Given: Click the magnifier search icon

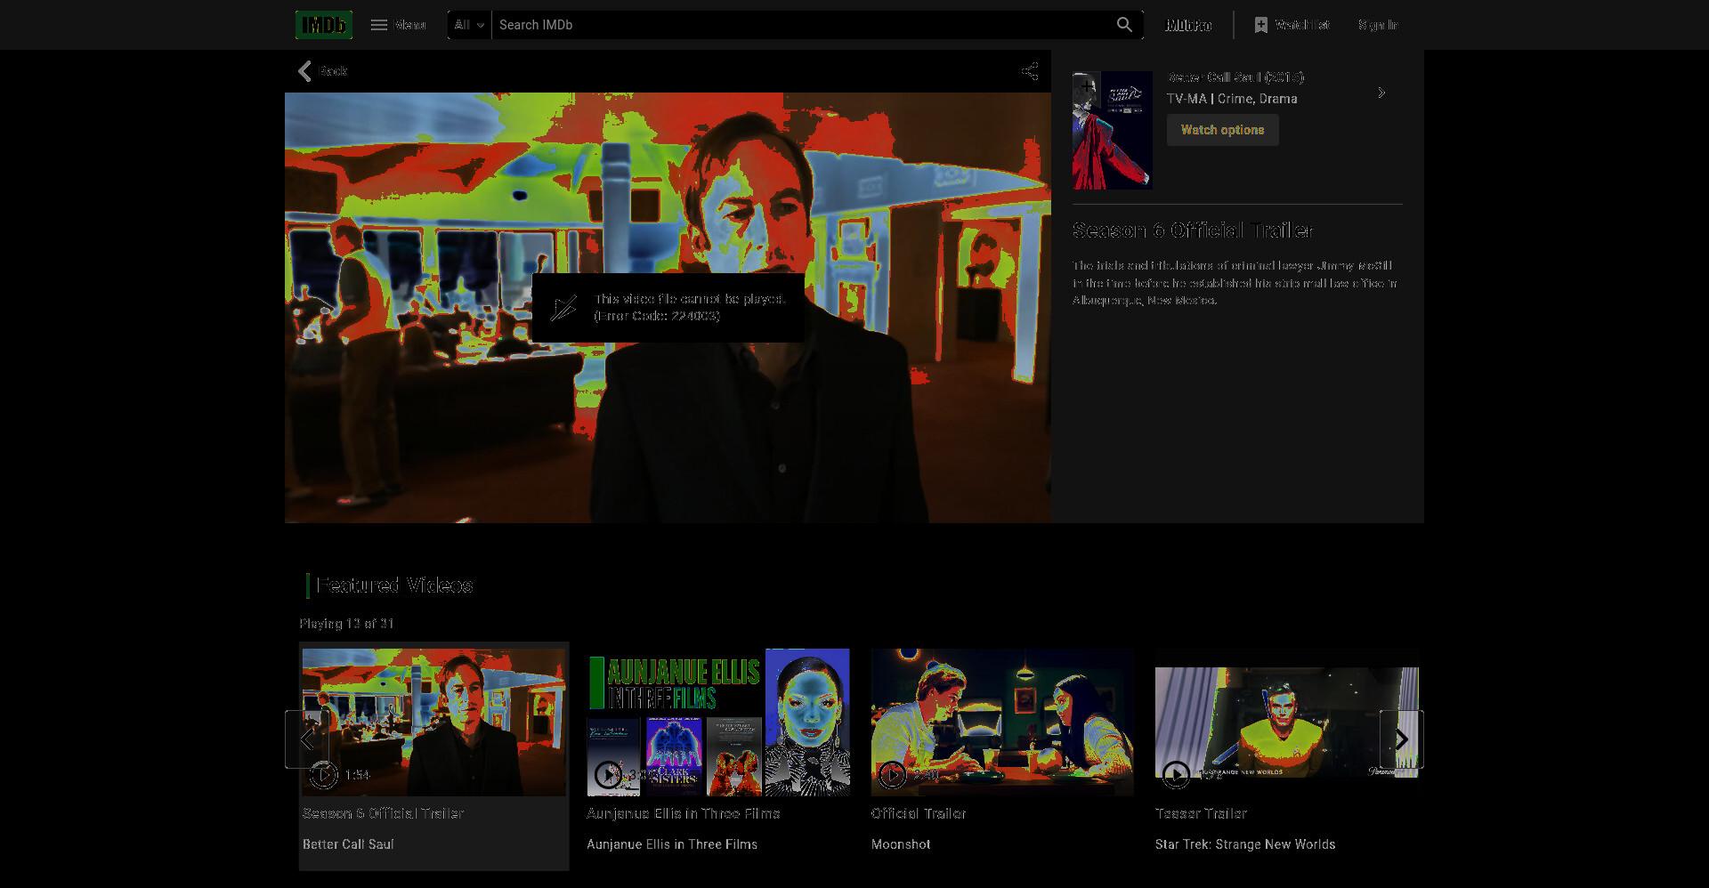Looking at the screenshot, I should point(1124,25).
